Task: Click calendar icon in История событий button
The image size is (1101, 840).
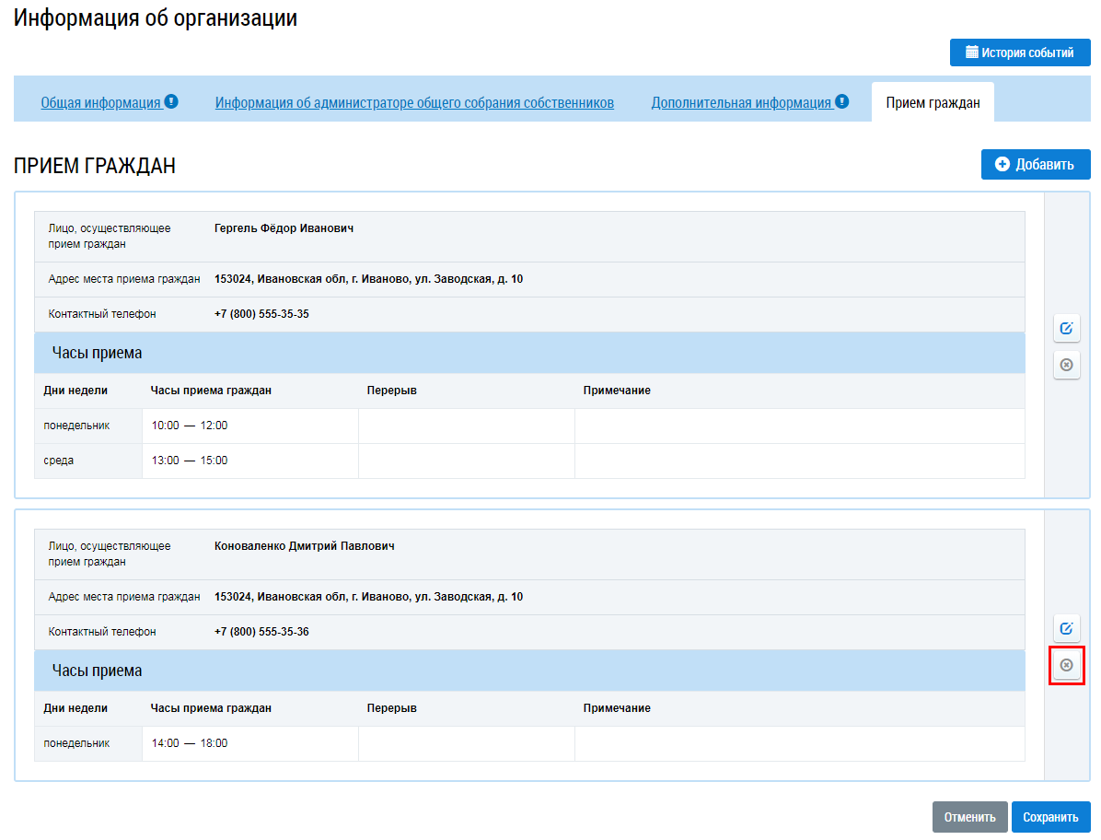Action: point(971,52)
